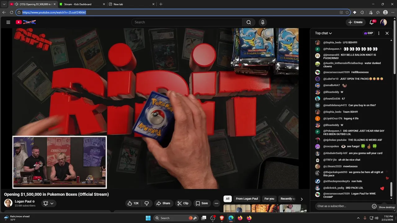Image resolution: width=397 pixels, height=223 pixels.
Task: Open the weather widget Rain/snow ahead
Action: pyautogui.click(x=17, y=218)
